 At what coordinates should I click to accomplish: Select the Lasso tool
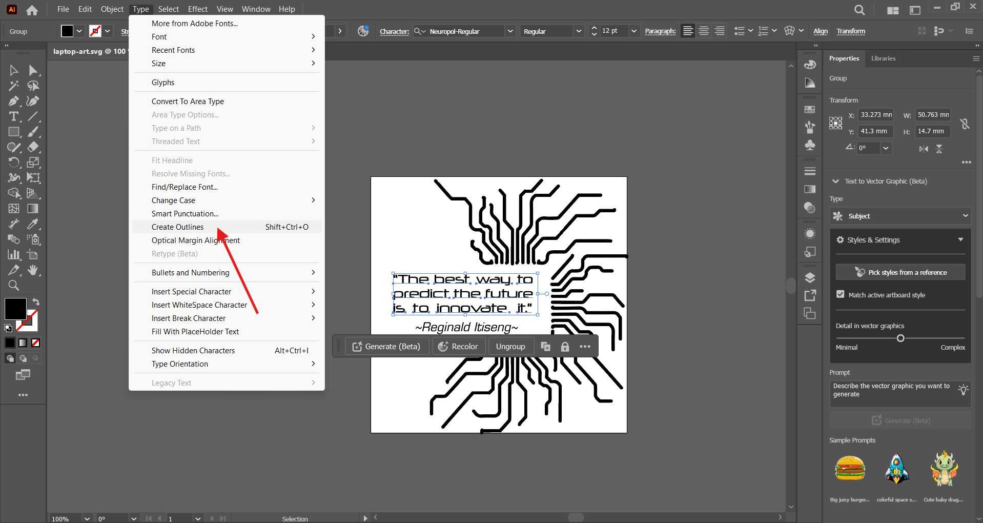pos(33,86)
